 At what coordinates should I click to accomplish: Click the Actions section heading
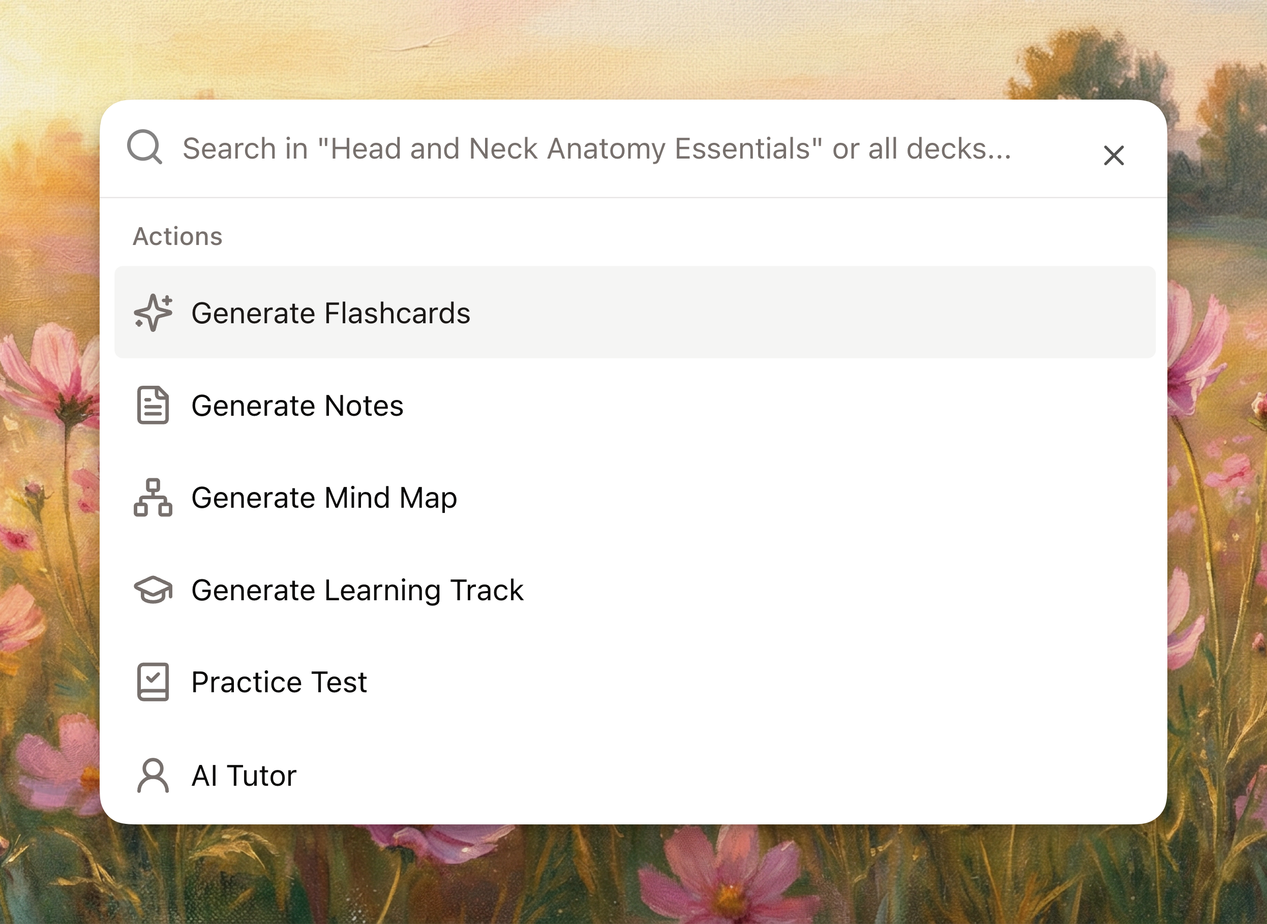[177, 236]
